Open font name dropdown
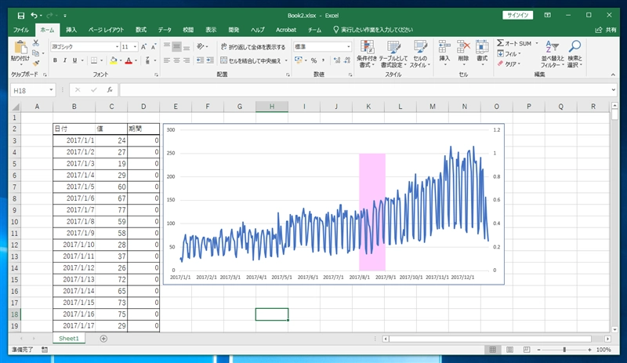Image resolution: width=627 pixels, height=363 pixels. point(117,47)
